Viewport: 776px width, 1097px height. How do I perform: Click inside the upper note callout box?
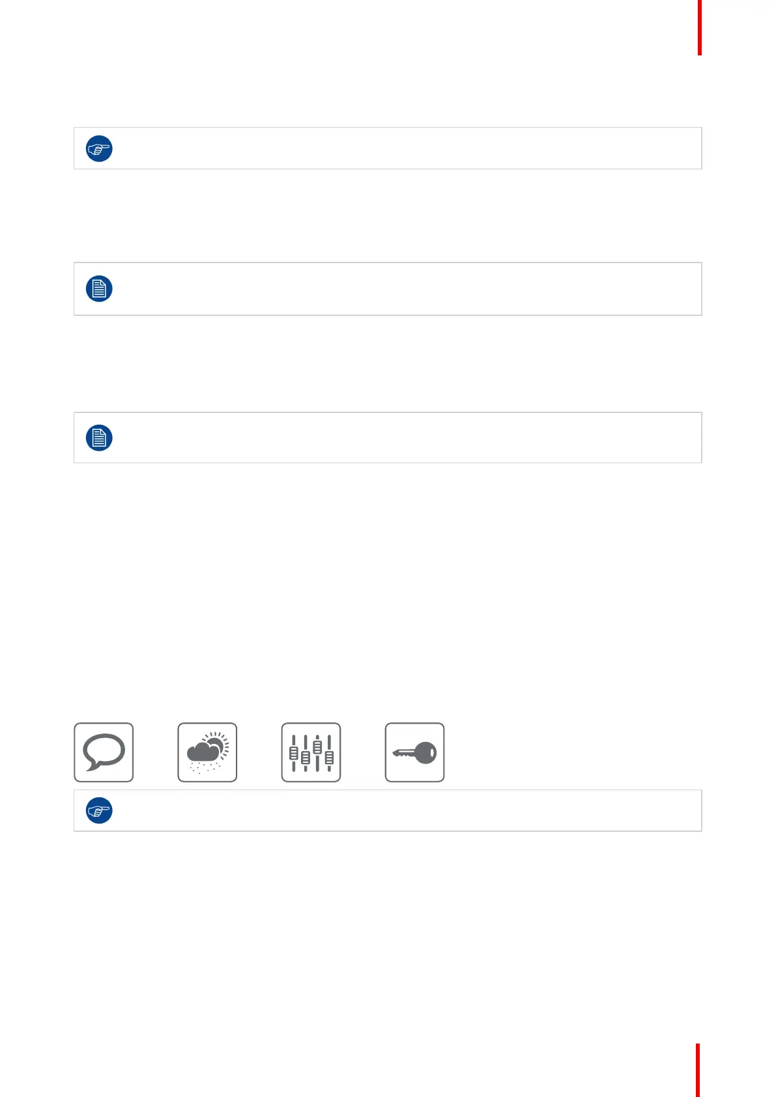click(x=388, y=289)
